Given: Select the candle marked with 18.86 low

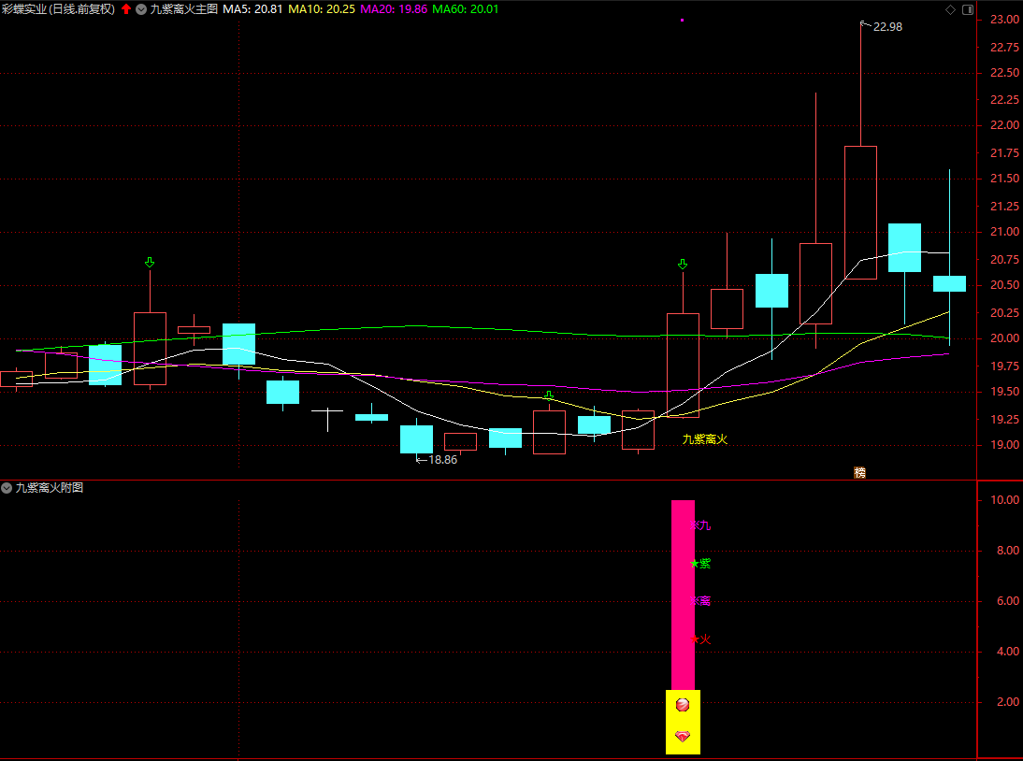Looking at the screenshot, I should tap(416, 438).
